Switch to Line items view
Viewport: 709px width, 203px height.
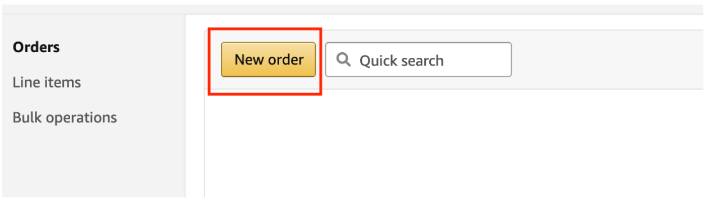pyautogui.click(x=47, y=82)
